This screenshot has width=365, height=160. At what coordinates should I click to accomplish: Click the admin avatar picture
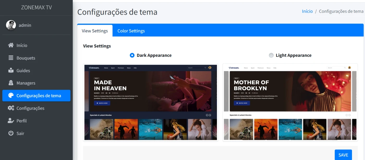[x=11, y=25]
